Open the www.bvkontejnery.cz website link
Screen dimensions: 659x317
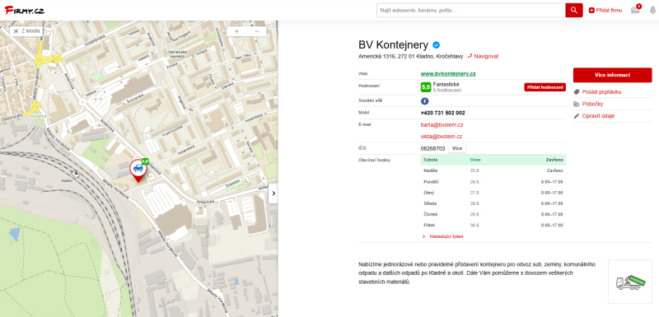tap(448, 73)
